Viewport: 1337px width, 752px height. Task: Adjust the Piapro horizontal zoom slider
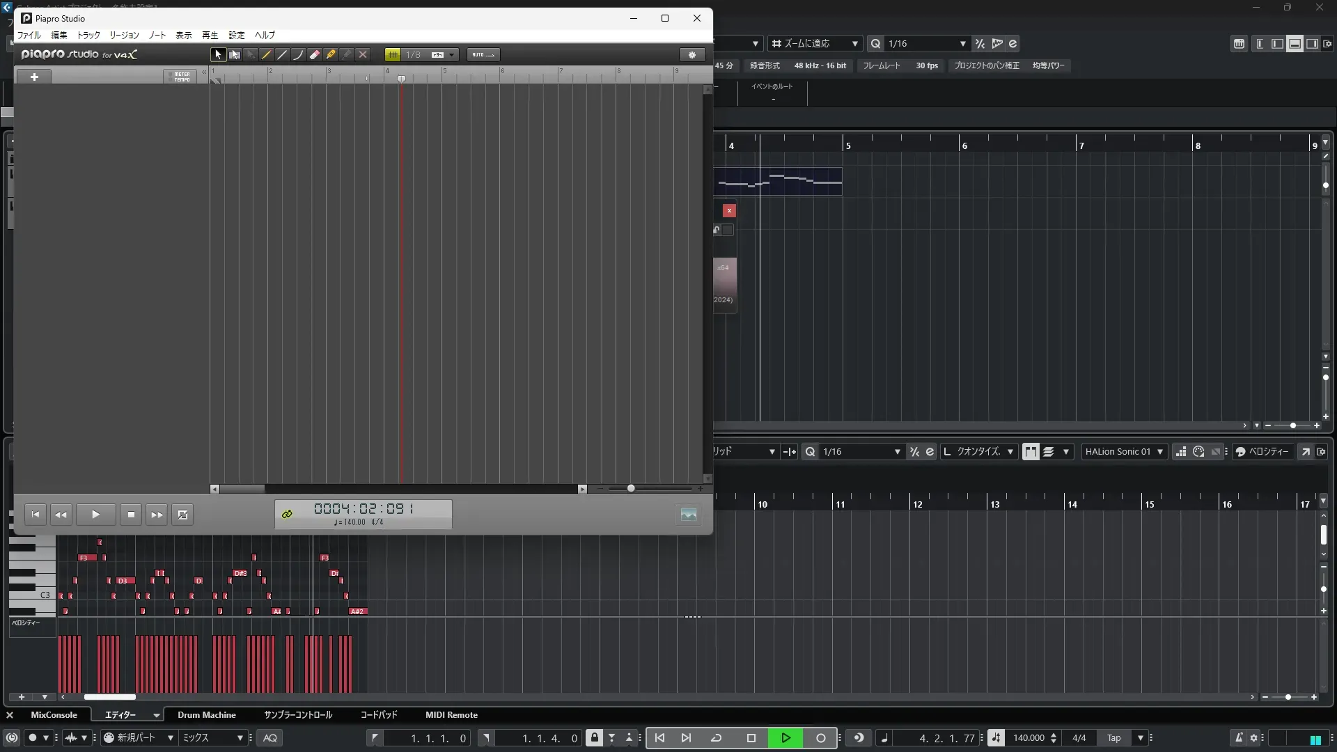(631, 489)
